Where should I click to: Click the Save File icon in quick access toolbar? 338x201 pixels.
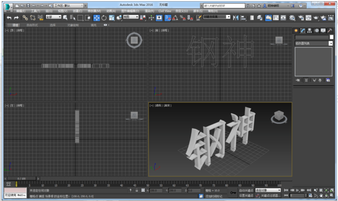click(28, 6)
